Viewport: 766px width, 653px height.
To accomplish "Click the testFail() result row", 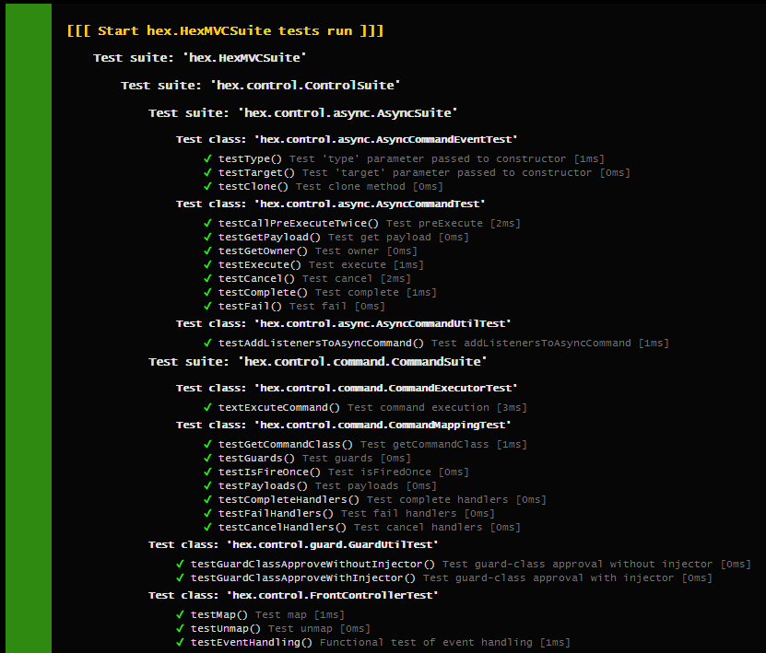I will coord(294,306).
